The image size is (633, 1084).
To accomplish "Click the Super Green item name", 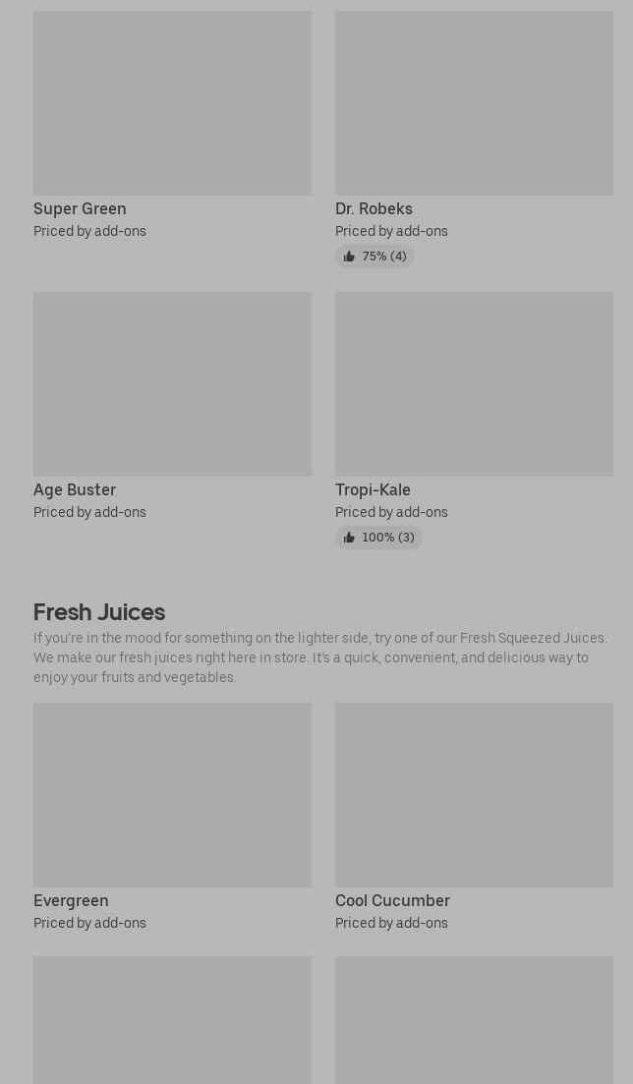I will 80,208.
